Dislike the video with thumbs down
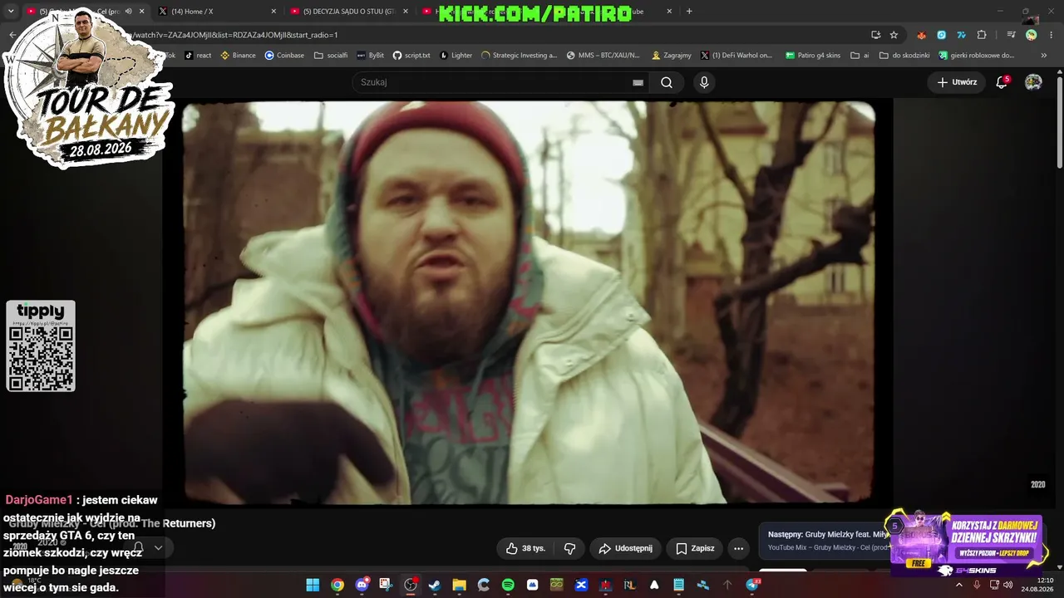Screen dimensions: 1064x598 [x=570, y=548]
